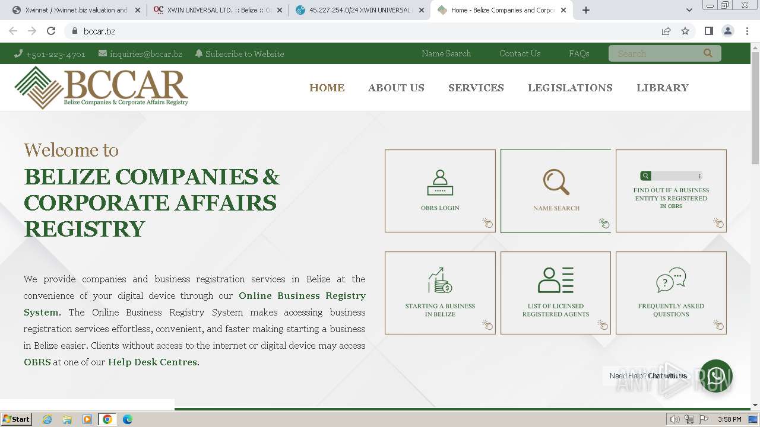This screenshot has height=427, width=760.
Task: Click the system clock 3:58 PM
Action: [729, 419]
